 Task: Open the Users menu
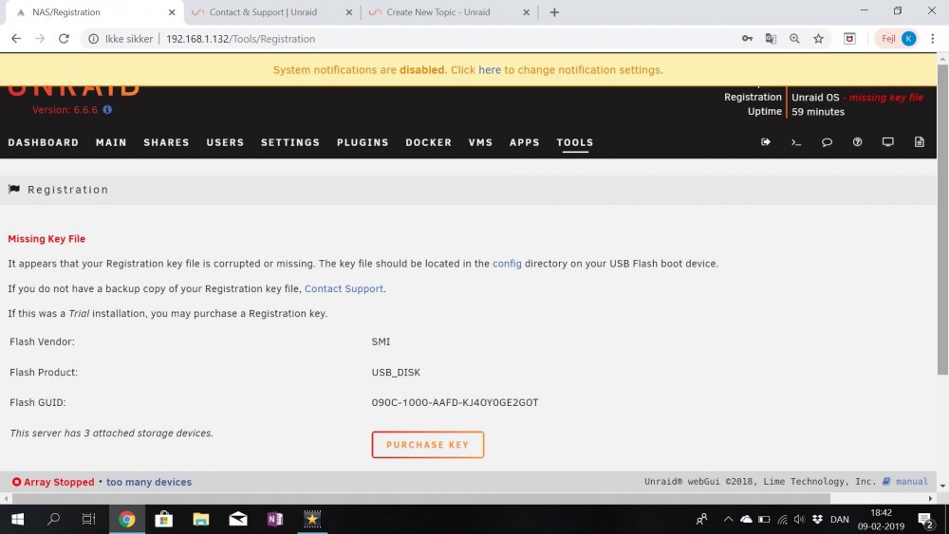(x=225, y=142)
